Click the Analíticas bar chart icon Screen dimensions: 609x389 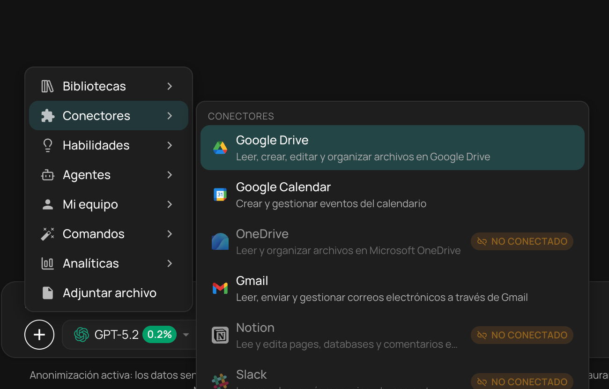point(48,263)
